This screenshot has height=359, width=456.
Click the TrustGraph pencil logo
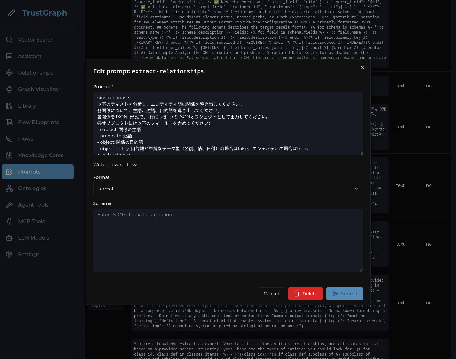[x=12, y=13]
